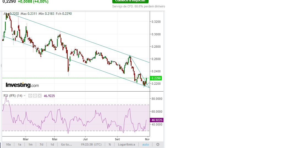Click the 0.2600 price axis label
This screenshot has height=148, width=287.
click(x=156, y=59)
